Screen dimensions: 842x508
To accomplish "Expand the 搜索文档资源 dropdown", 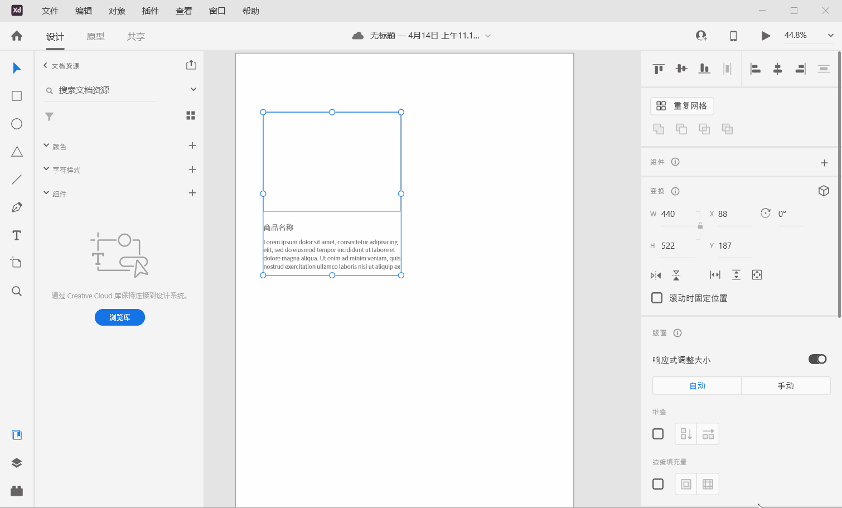I will 193,89.
